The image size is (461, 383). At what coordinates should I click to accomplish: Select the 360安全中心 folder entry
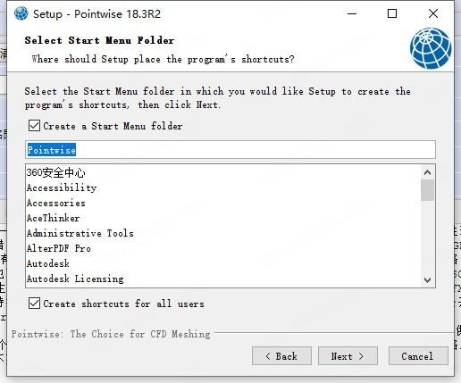tap(55, 172)
